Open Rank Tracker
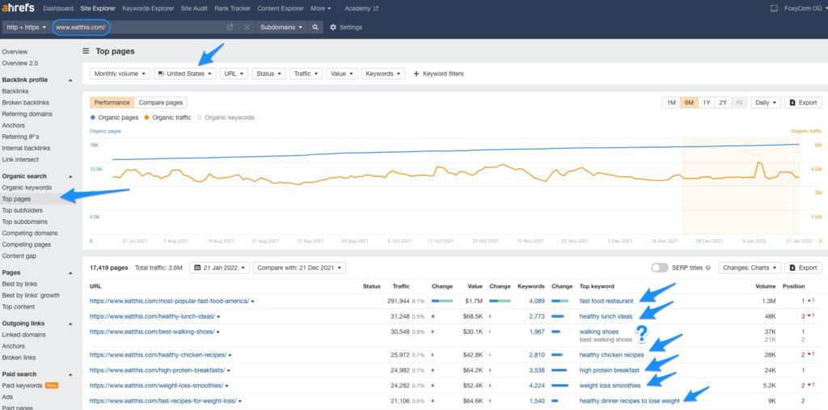 [x=232, y=8]
